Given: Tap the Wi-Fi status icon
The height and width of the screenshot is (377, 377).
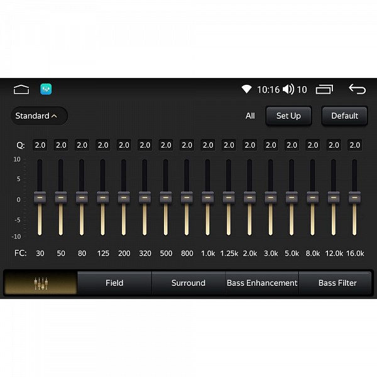Looking at the screenshot, I should tap(246, 89).
